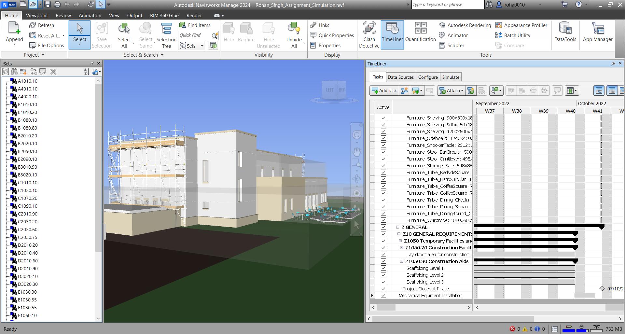Click the delete icon in Sets toolbar

coord(53,72)
